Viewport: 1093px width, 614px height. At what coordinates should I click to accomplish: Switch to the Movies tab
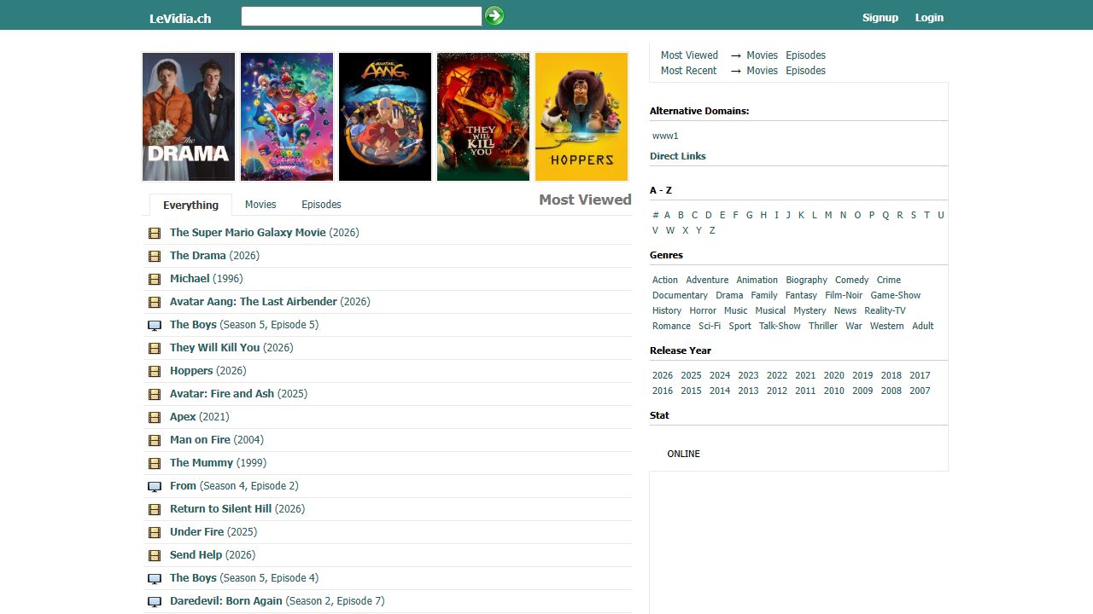[x=260, y=205]
